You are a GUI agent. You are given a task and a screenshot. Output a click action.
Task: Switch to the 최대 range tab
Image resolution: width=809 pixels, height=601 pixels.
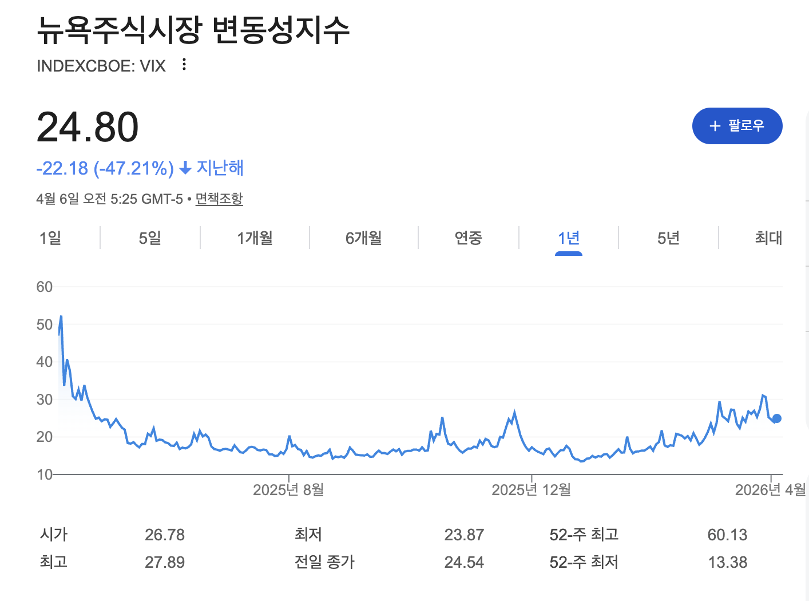pos(768,238)
